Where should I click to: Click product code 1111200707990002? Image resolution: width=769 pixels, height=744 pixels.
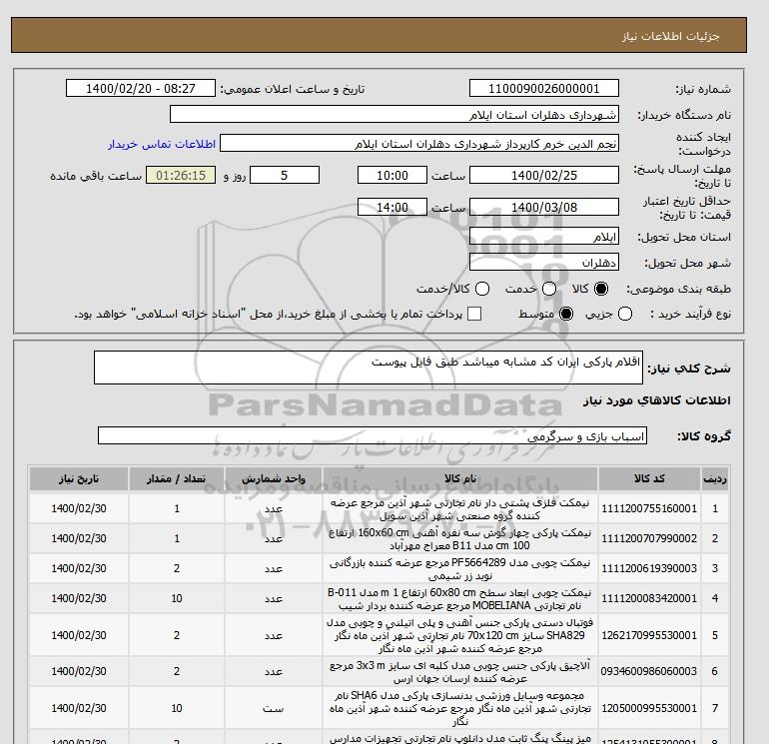649,538
